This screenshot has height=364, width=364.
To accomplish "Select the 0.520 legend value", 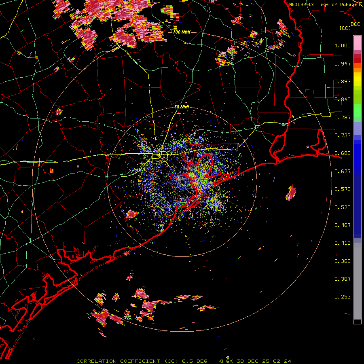I will point(343,207).
